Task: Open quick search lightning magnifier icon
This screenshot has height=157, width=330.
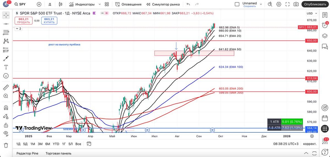Action: (x=270, y=4)
